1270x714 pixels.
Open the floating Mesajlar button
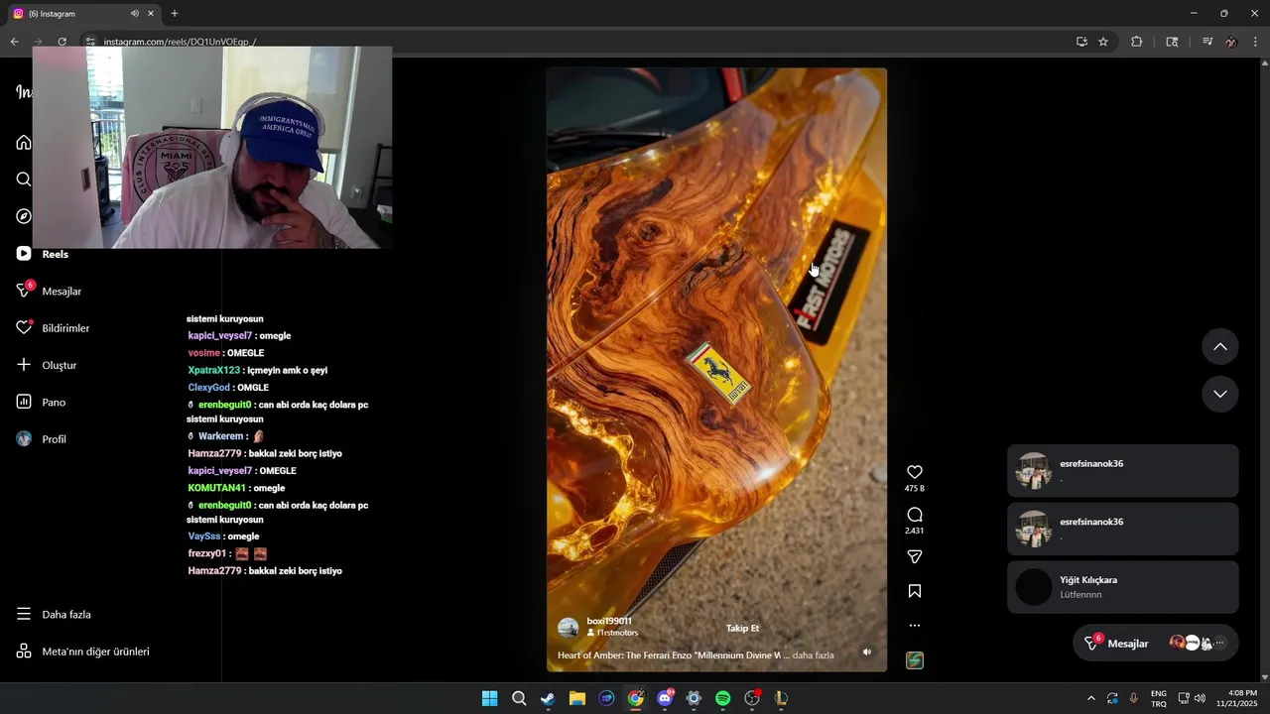pyautogui.click(x=1155, y=643)
